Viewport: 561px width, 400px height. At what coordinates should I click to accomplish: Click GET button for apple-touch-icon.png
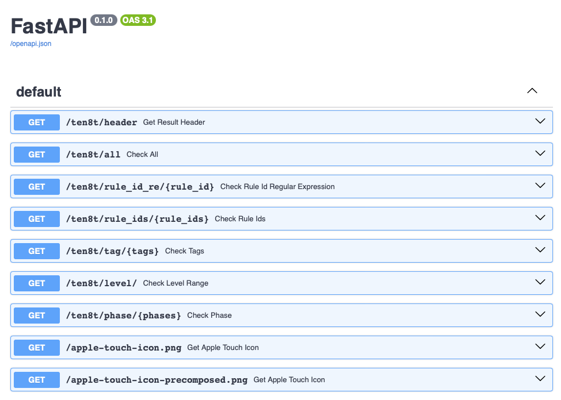37,348
